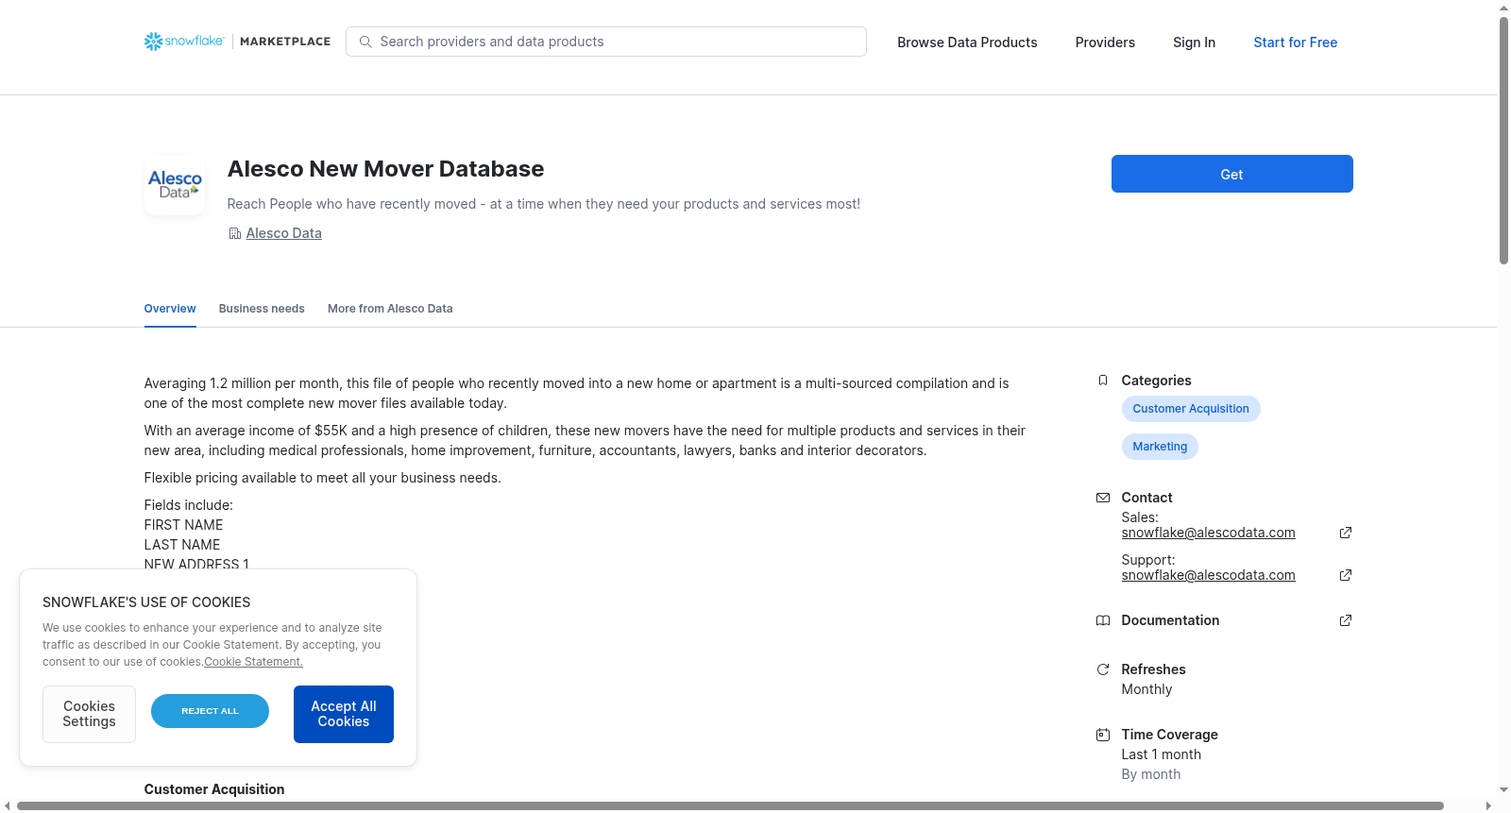Open Cookies Settings
Viewport: 1511px width, 813px height.
89,714
